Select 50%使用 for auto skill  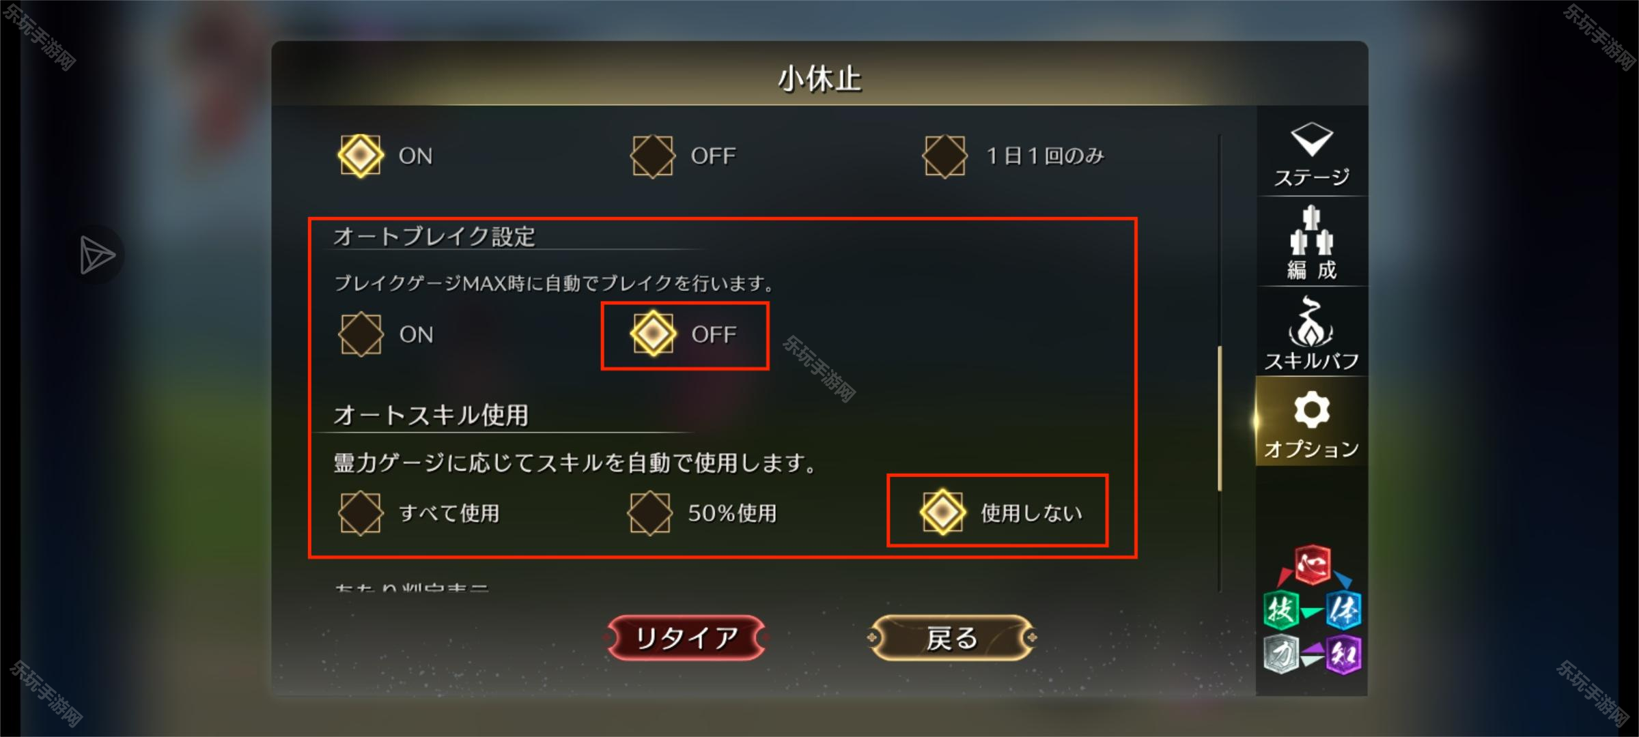tap(703, 513)
